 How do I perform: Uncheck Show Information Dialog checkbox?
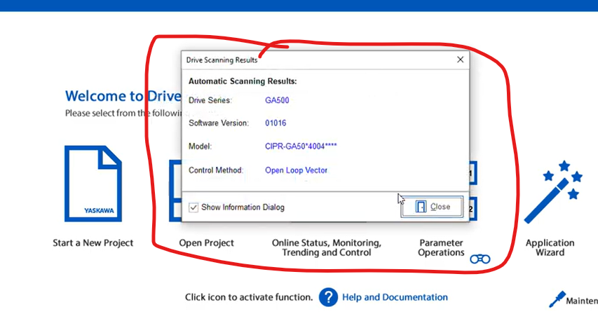(193, 207)
